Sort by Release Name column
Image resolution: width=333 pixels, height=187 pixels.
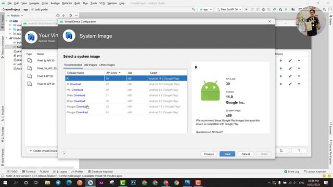tap(85, 73)
